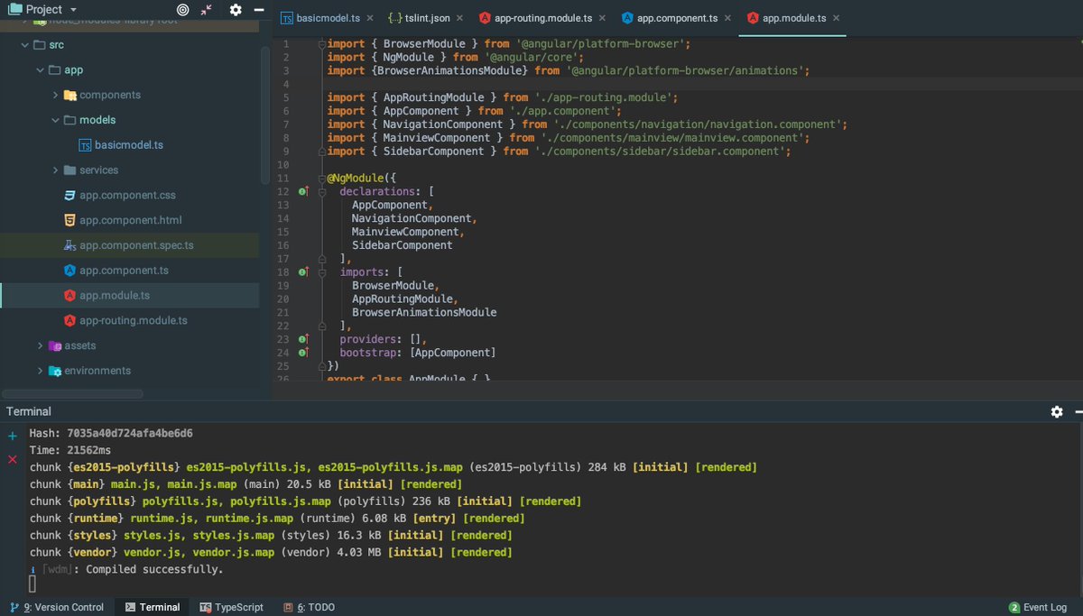1083x616 pixels.
Task: Click the terminal input cursor
Action: [x=32, y=584]
